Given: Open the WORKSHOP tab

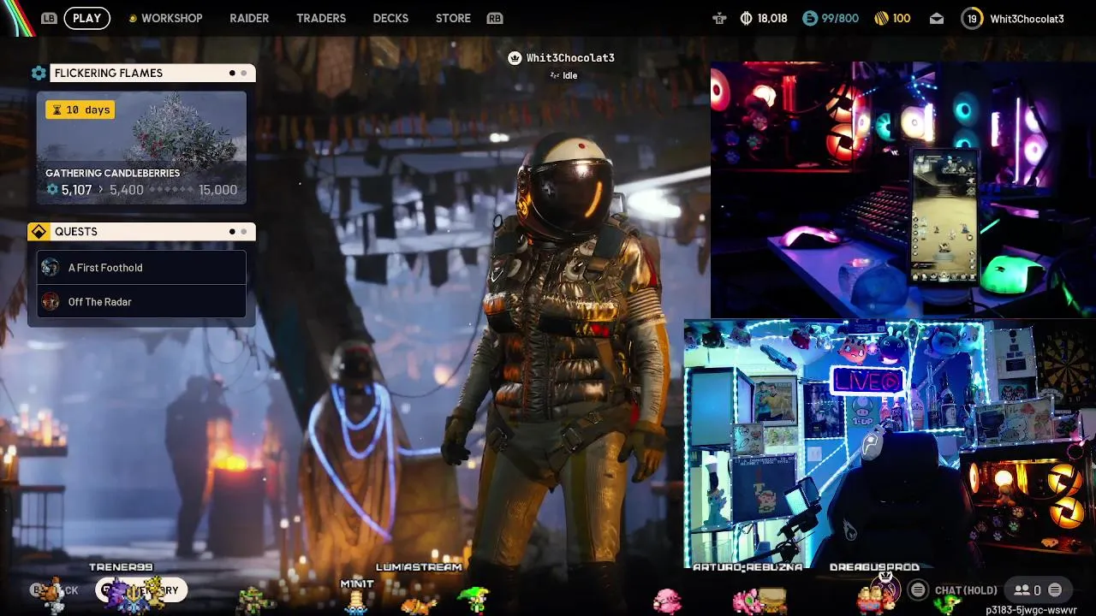Looking at the screenshot, I should pos(171,18).
